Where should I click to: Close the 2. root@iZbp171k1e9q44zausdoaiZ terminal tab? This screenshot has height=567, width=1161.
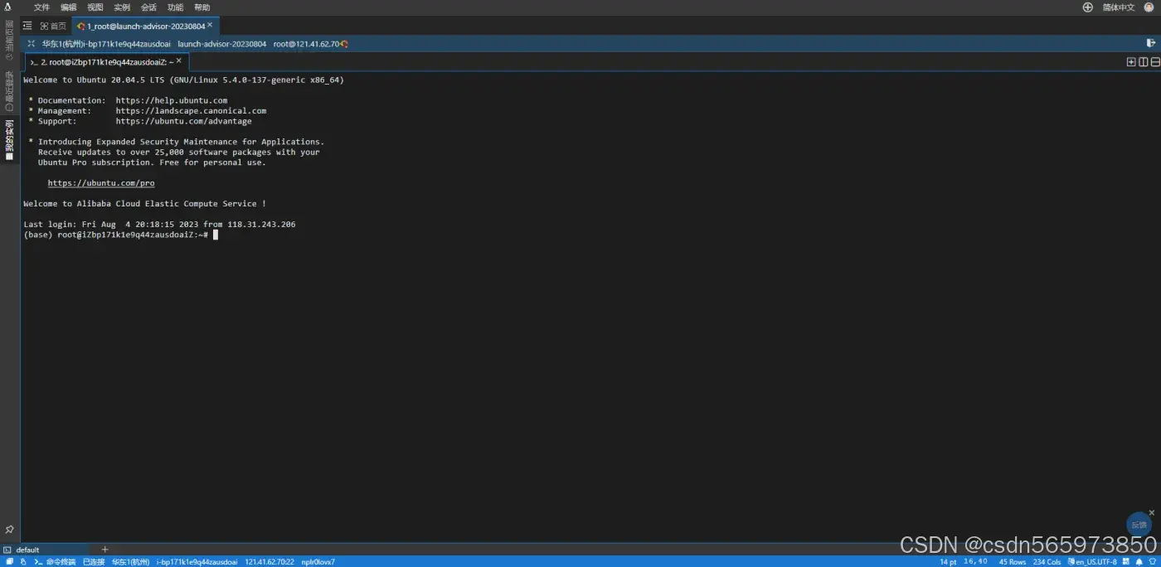pos(178,61)
